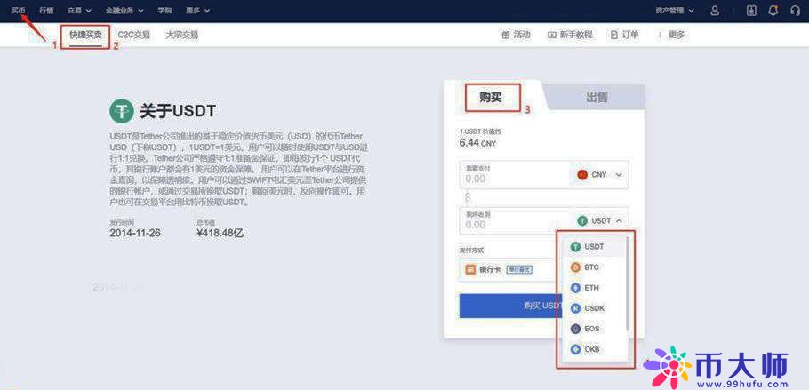Switch to the 大宗交易 tab
Viewport: 809px width, 390px height.
[181, 35]
